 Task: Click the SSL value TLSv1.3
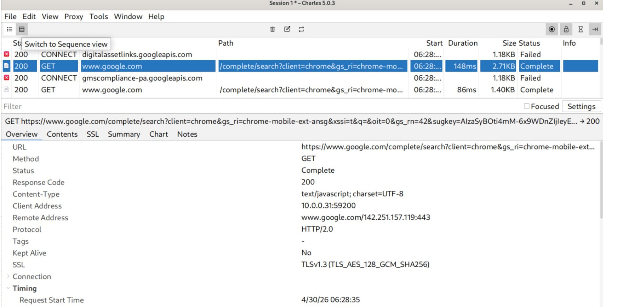click(365, 265)
